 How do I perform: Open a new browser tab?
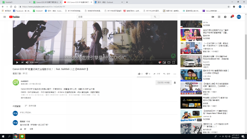click(127, 2)
